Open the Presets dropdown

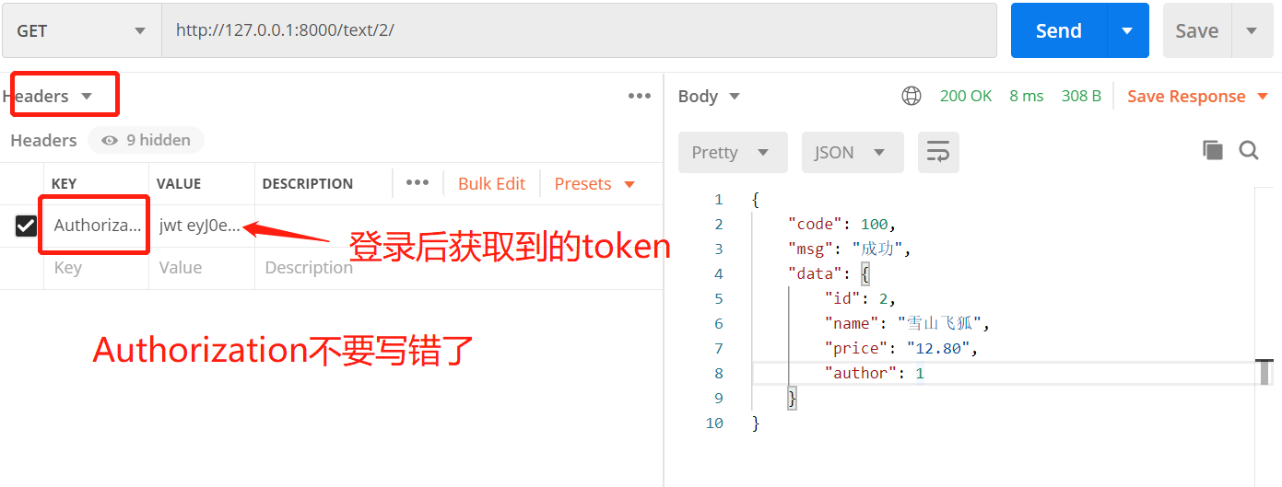click(x=594, y=183)
